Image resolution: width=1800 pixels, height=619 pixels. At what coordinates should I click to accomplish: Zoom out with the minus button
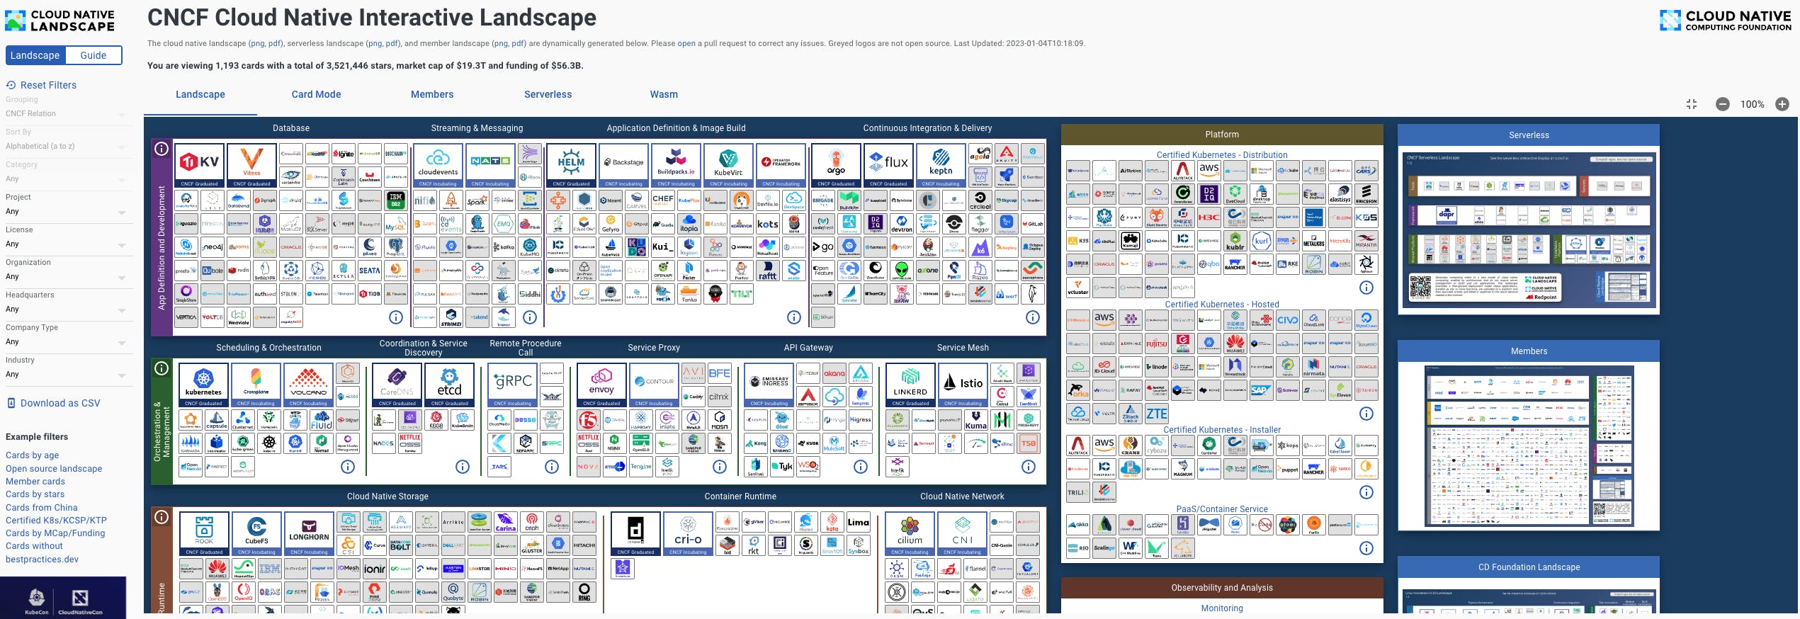[x=1723, y=104]
